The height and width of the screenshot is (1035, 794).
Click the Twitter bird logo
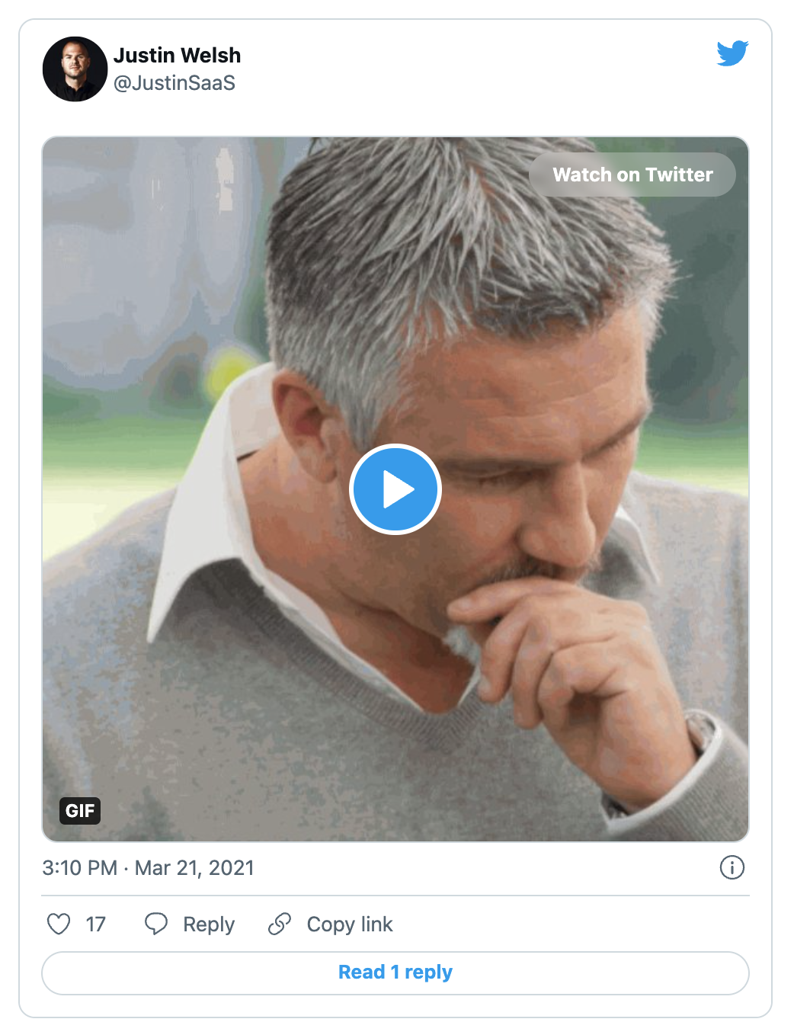click(732, 53)
